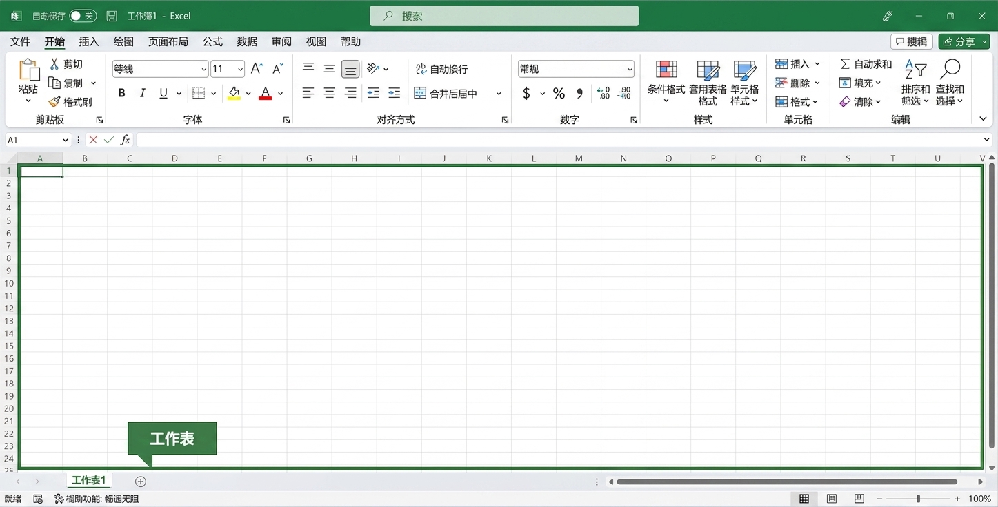This screenshot has width=998, height=507.
Task: Apply the Borders icon
Action: coord(199,93)
